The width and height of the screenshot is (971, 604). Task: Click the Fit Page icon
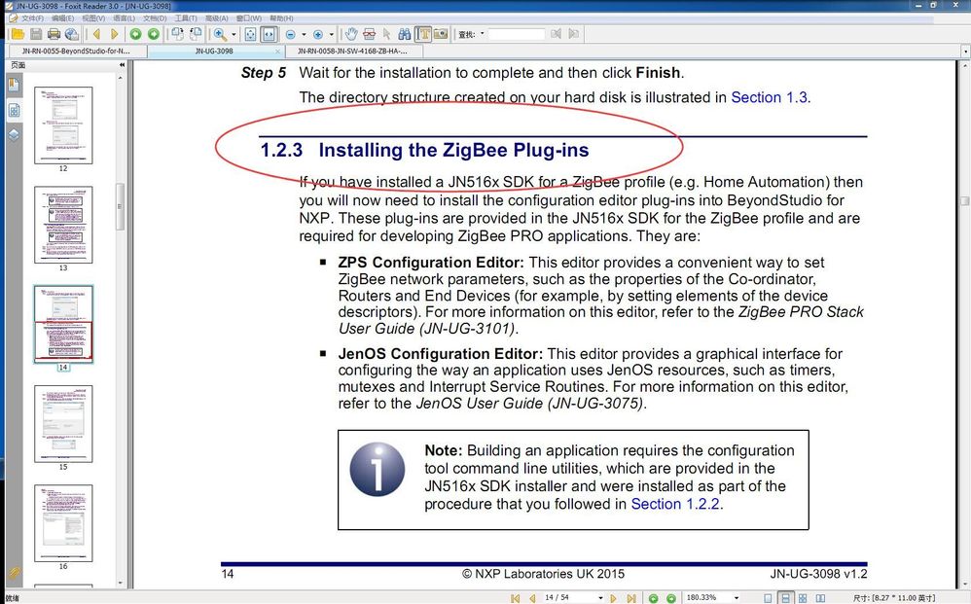[250, 34]
